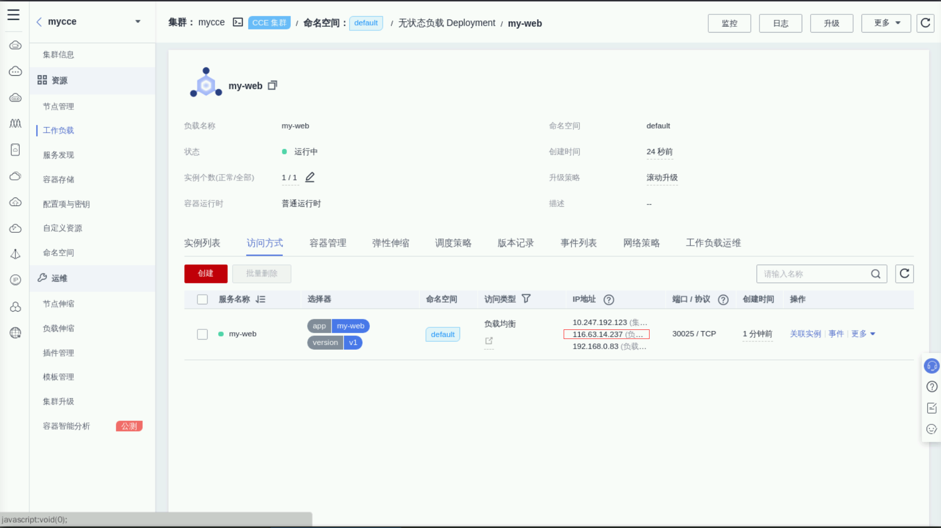Screen dimensions: 941x528
Task: Open the 更多 dropdown in top toolbar
Action: [x=886, y=23]
